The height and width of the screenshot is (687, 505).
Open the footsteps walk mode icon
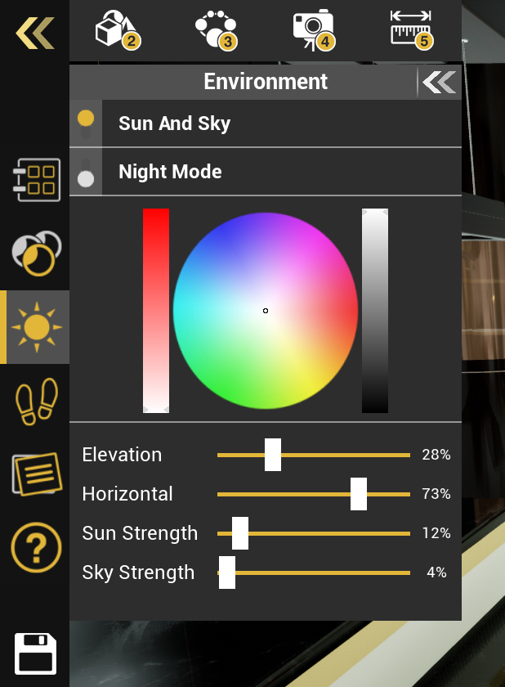[x=37, y=402]
